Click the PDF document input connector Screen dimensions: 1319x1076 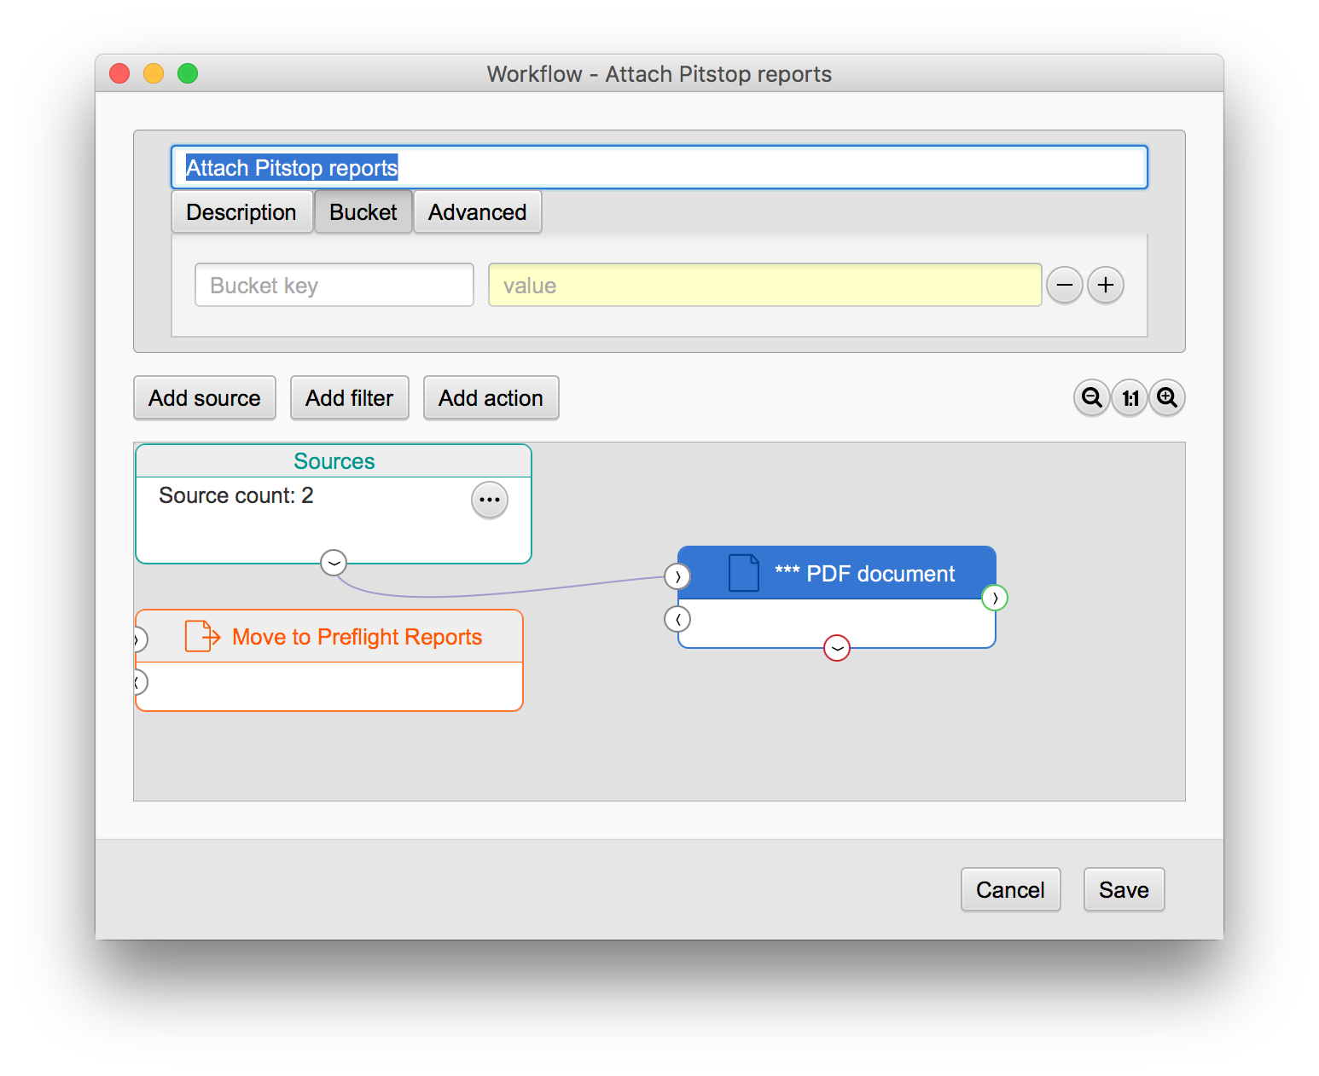[x=677, y=576]
